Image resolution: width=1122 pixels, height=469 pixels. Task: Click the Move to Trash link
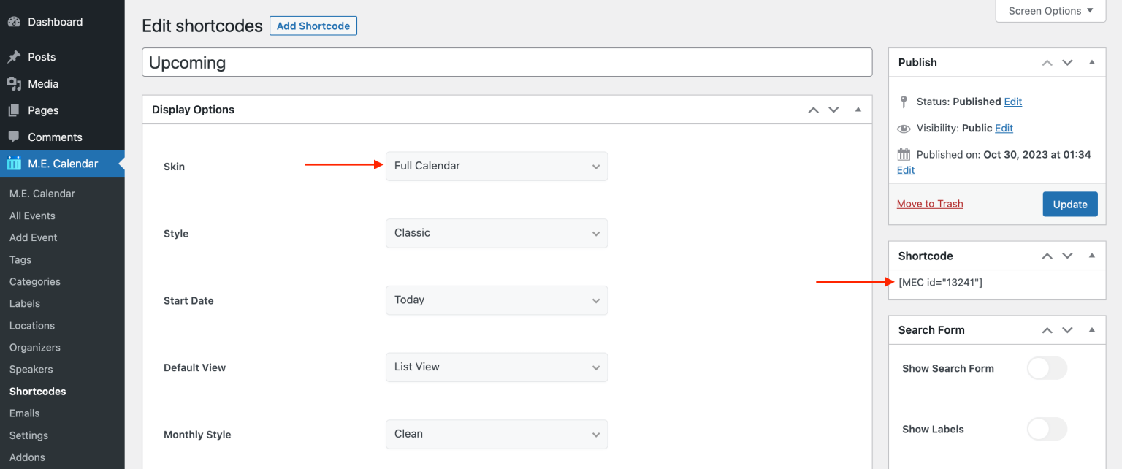930,204
